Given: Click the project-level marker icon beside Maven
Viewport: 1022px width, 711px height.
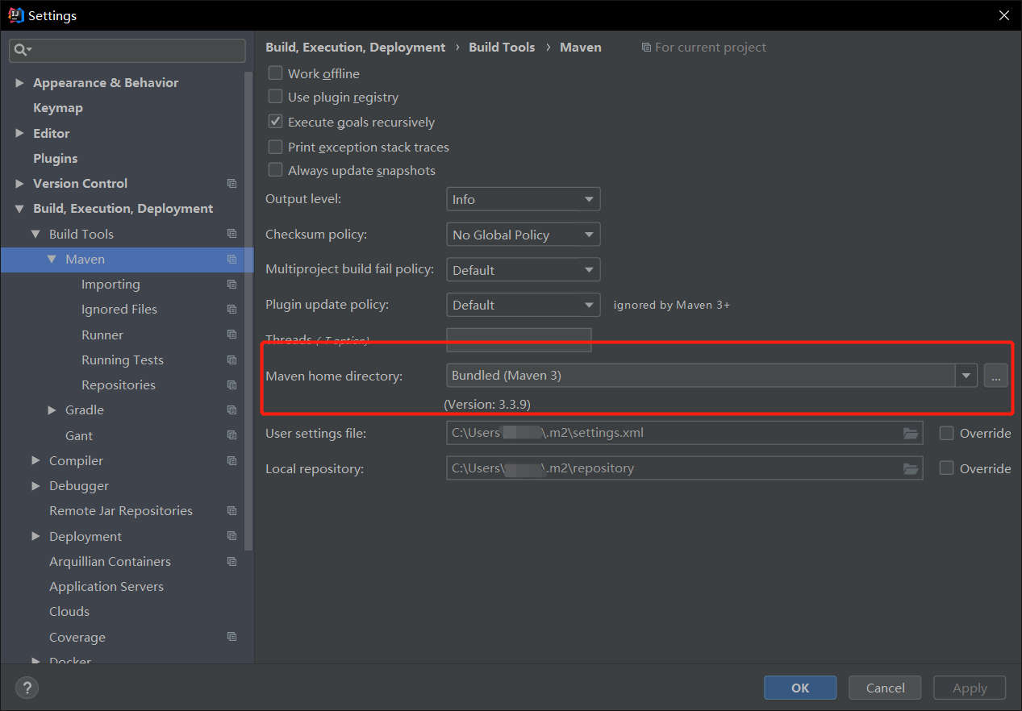Looking at the screenshot, I should coord(232,259).
